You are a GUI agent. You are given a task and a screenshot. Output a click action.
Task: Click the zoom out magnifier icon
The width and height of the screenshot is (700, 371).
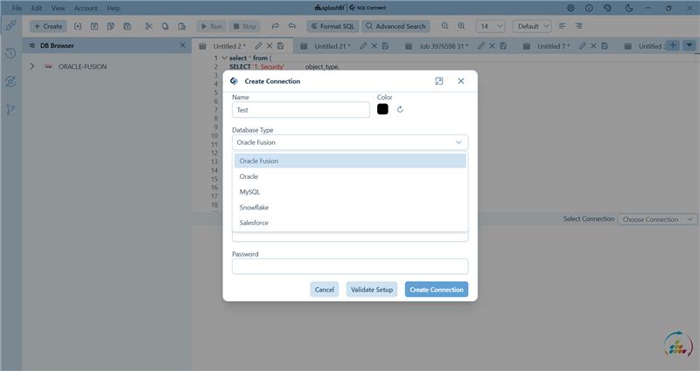(x=445, y=26)
